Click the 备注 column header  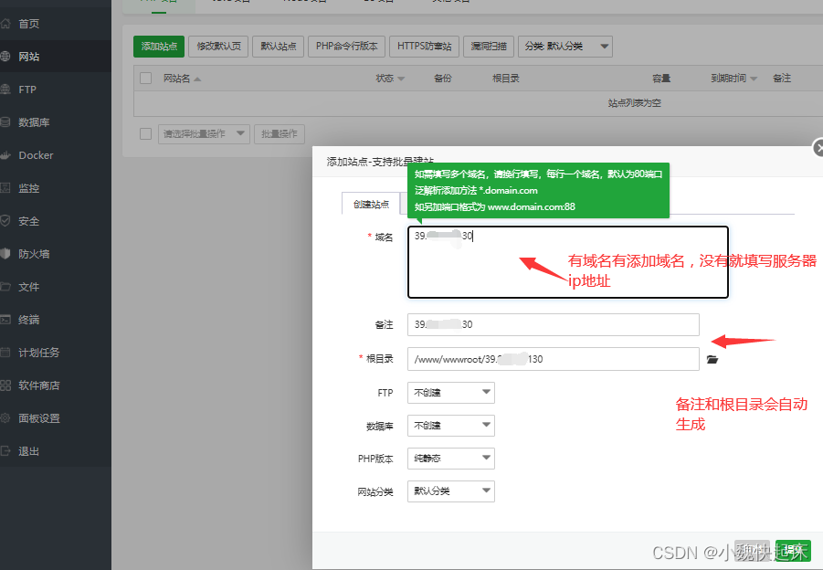[782, 79]
